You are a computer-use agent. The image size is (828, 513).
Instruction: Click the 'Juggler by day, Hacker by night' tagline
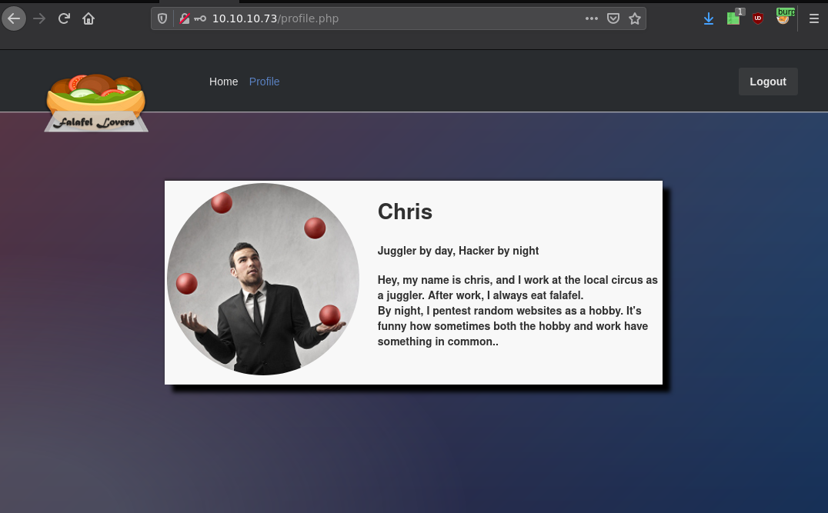click(x=458, y=251)
